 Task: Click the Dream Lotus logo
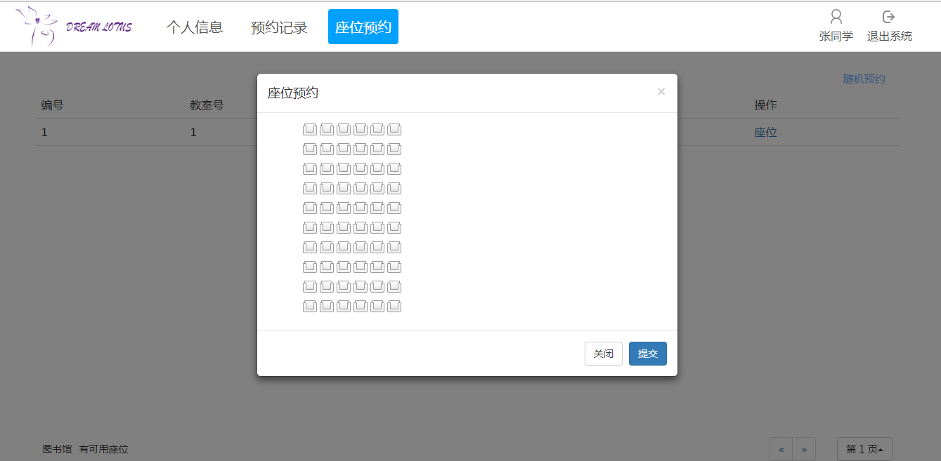[74, 27]
